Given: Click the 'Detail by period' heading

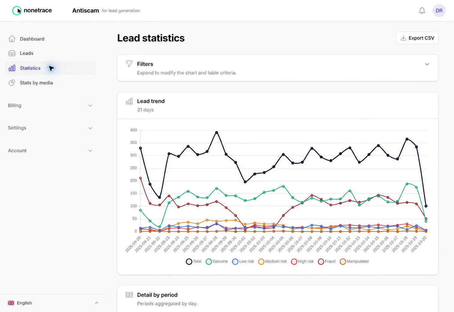Looking at the screenshot, I should pos(157,295).
